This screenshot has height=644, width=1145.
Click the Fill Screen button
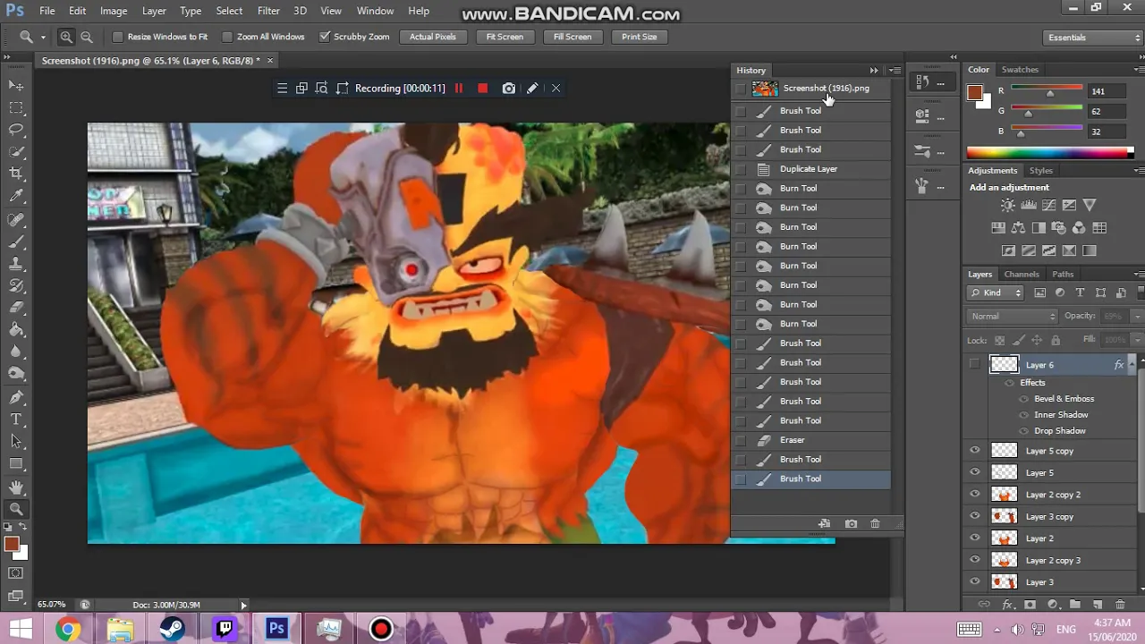coord(572,37)
